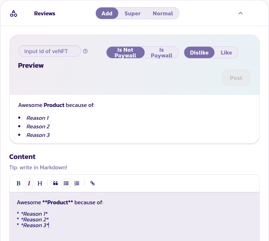The image size is (269, 241).
Task: Insert a heading with H icon
Action: coord(40,183)
